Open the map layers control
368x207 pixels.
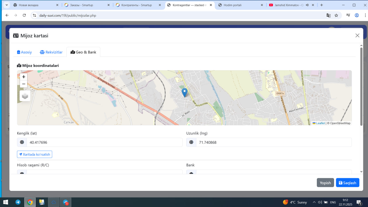[x=25, y=96]
